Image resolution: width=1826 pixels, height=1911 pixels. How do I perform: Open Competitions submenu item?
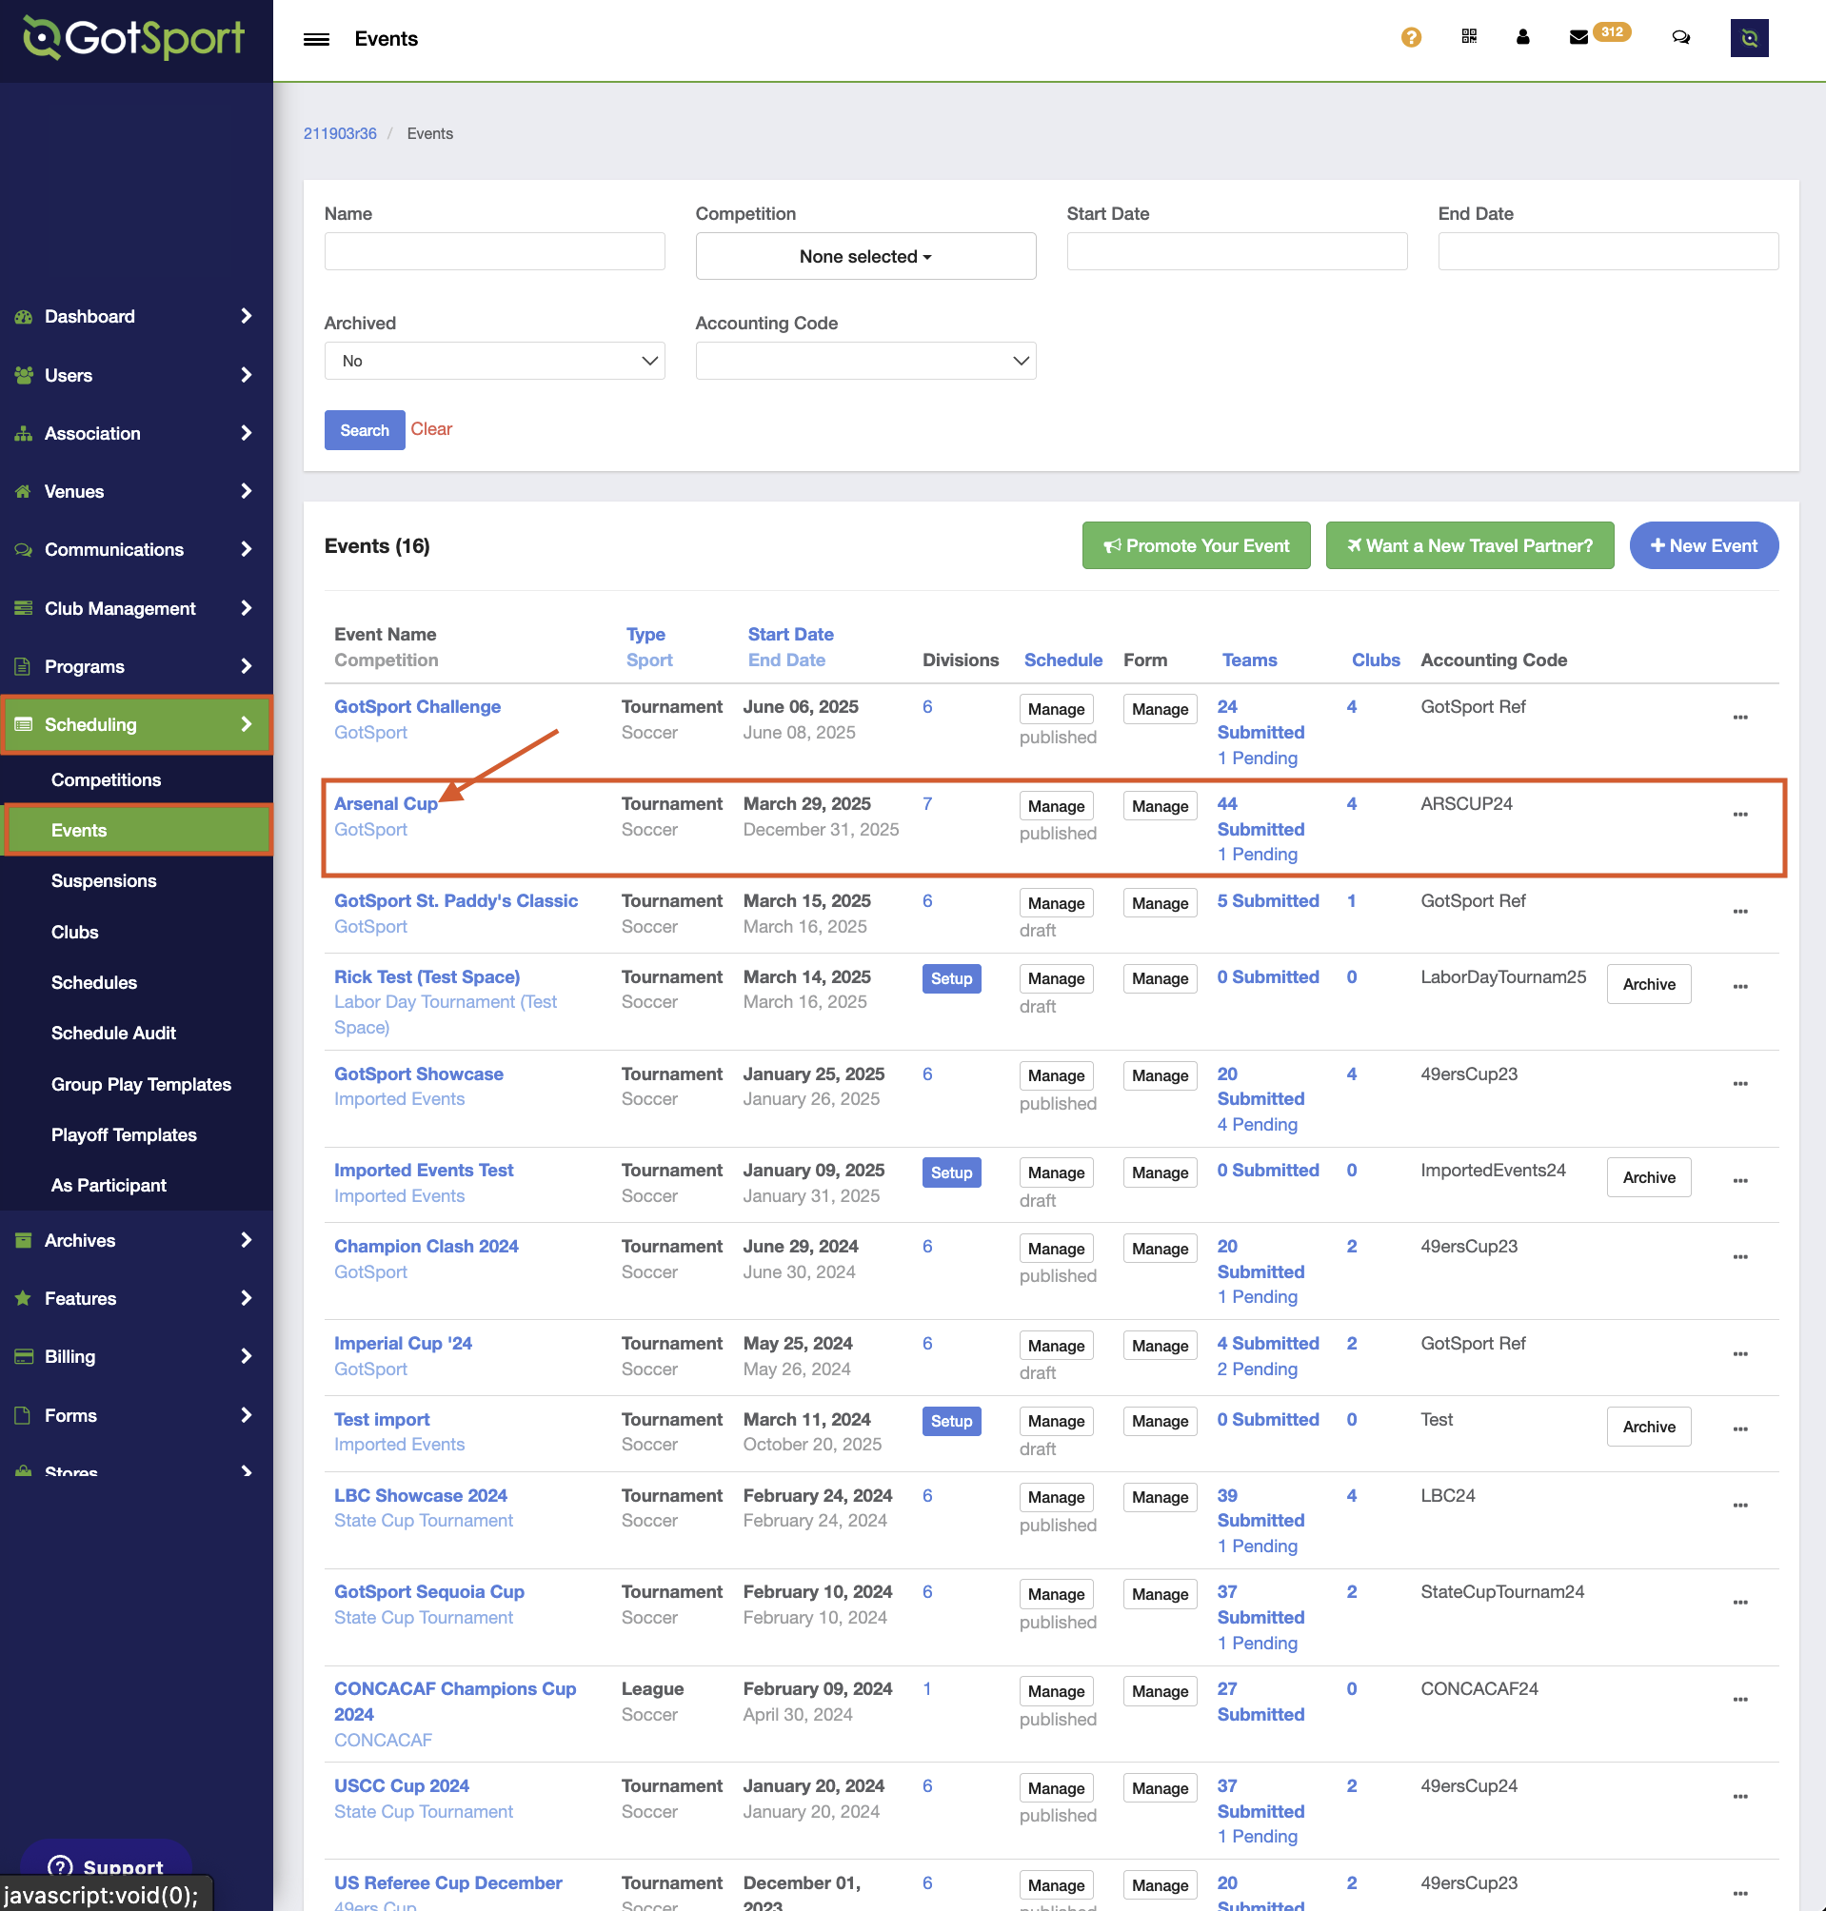click(x=106, y=780)
